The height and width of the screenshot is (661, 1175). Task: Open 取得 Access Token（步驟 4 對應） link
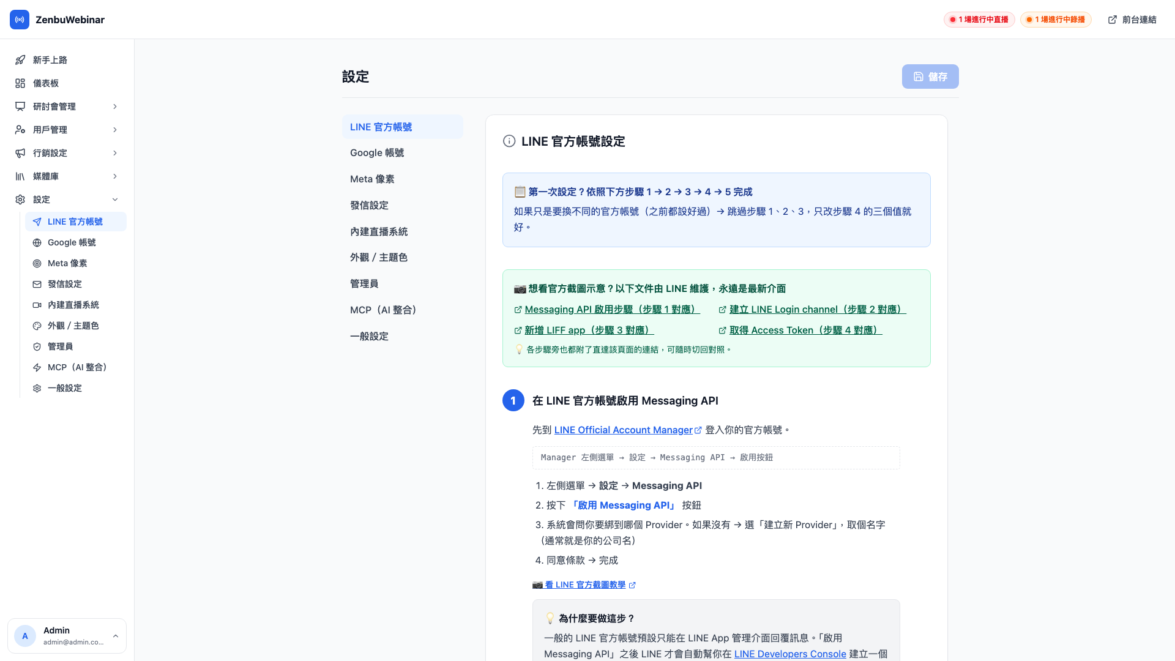tap(806, 330)
